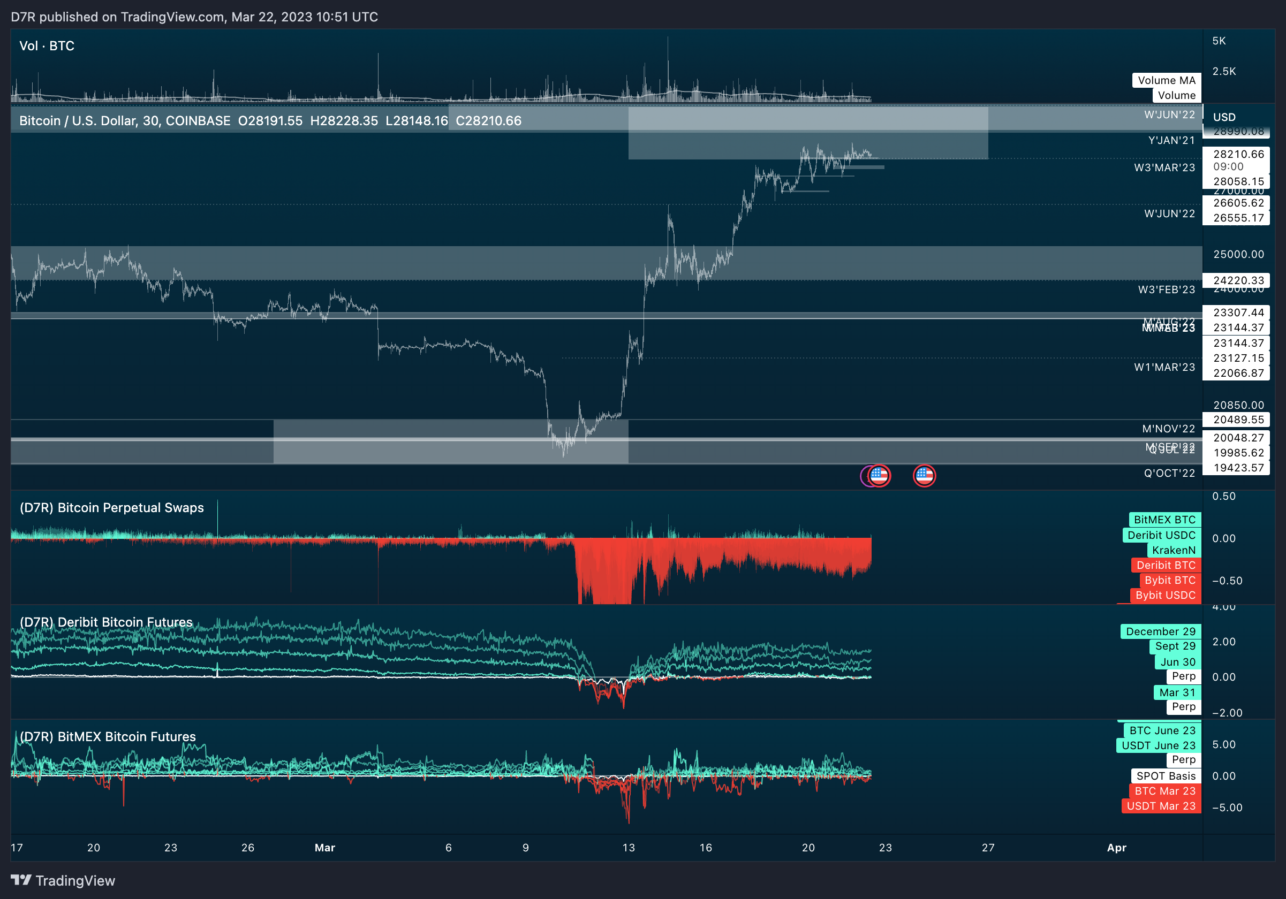
Task: Click the TradingView logo at bottom left
Action: [63, 880]
